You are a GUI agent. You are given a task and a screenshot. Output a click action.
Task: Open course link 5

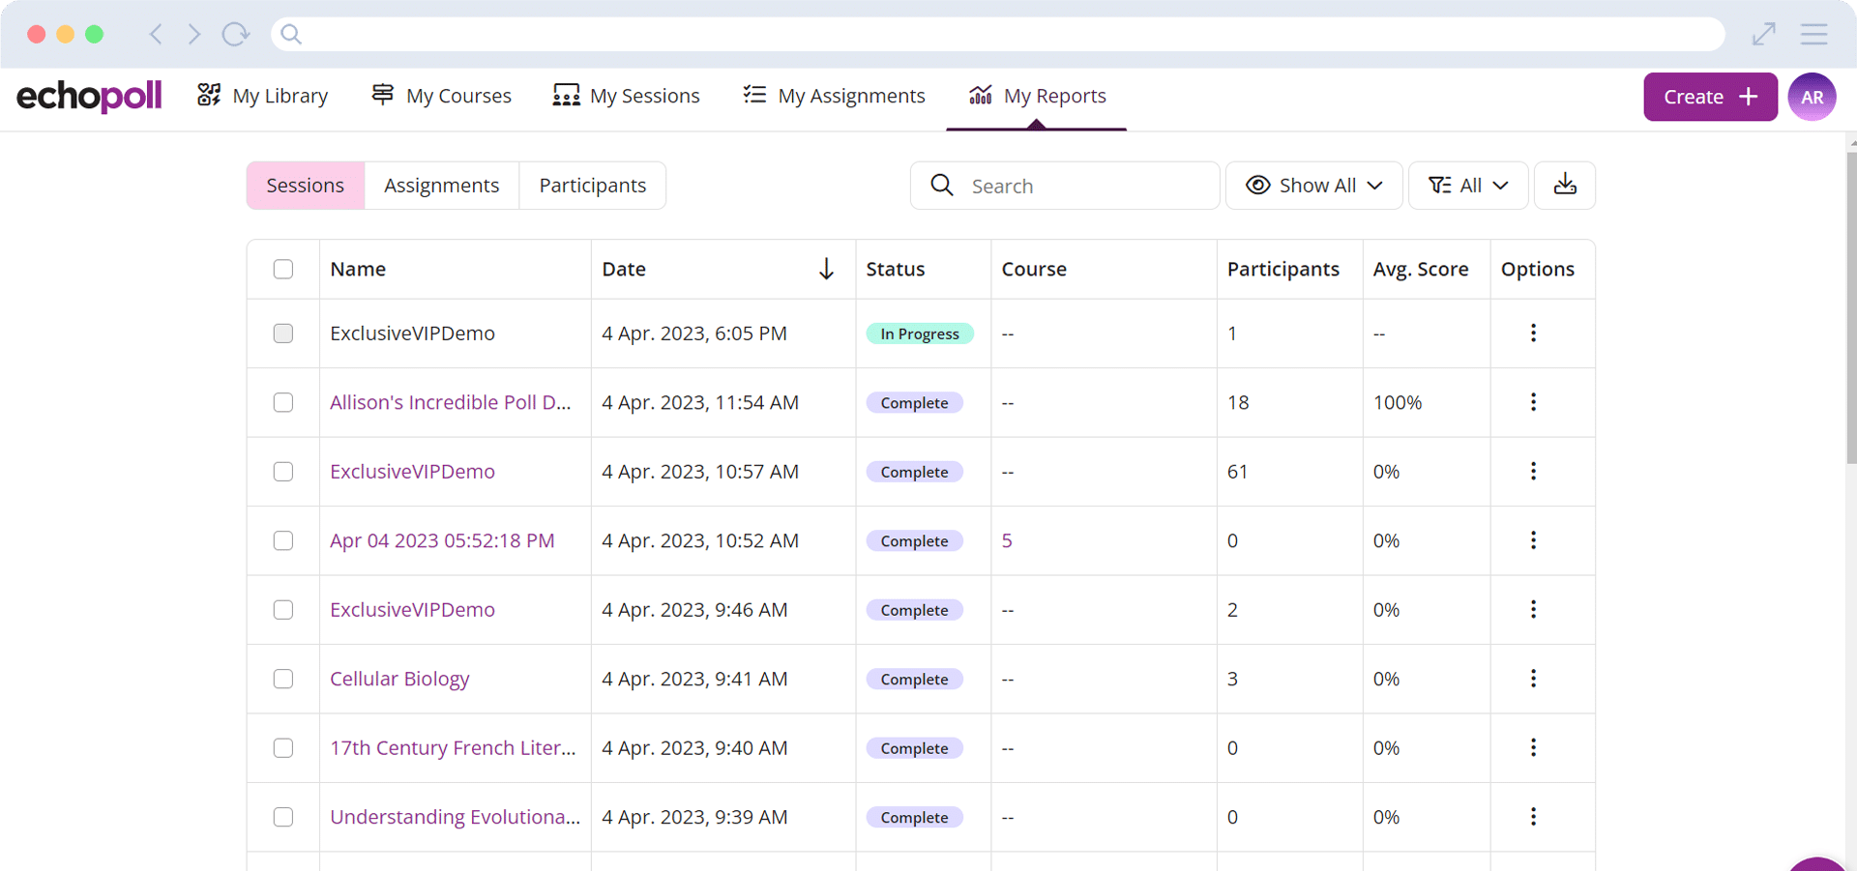[1007, 540]
